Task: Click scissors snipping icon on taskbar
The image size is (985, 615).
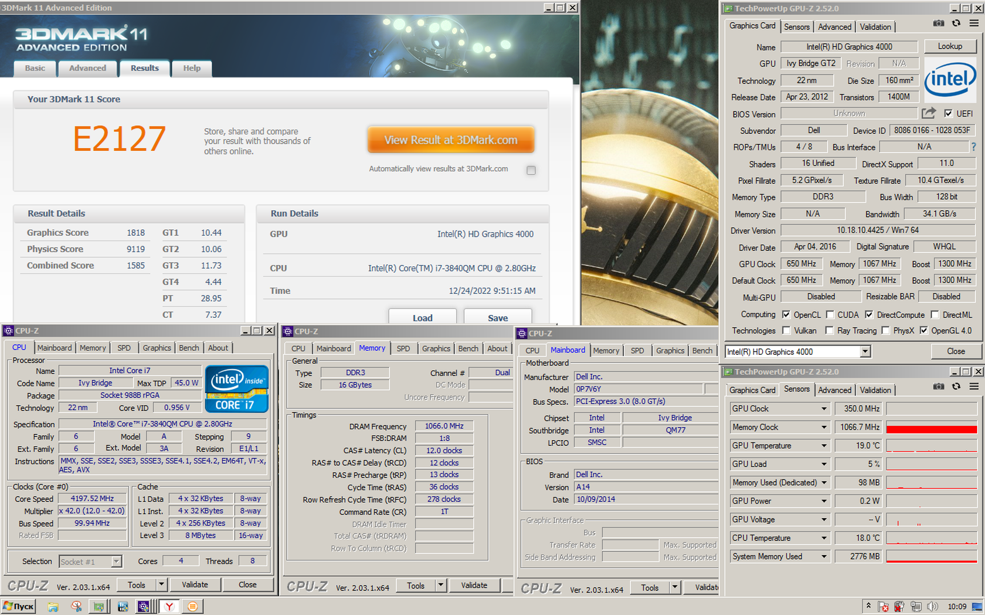Action: [x=76, y=606]
